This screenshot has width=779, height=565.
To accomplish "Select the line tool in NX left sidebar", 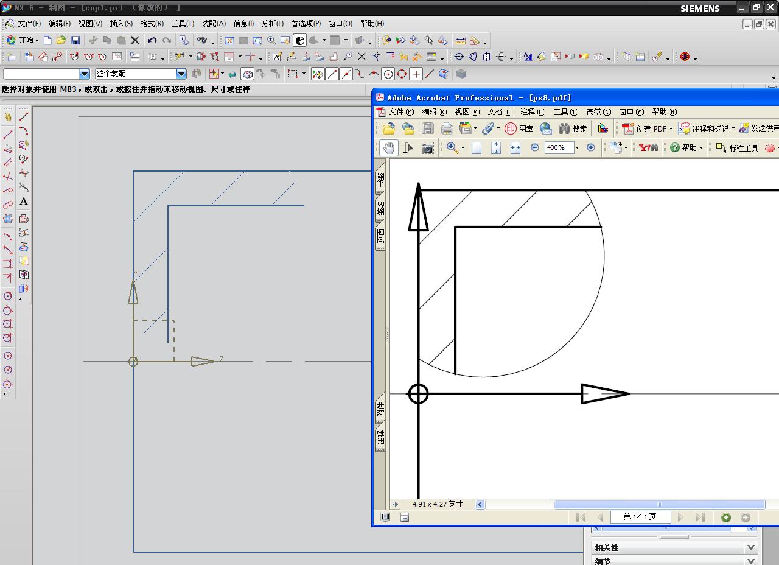I will [24, 116].
